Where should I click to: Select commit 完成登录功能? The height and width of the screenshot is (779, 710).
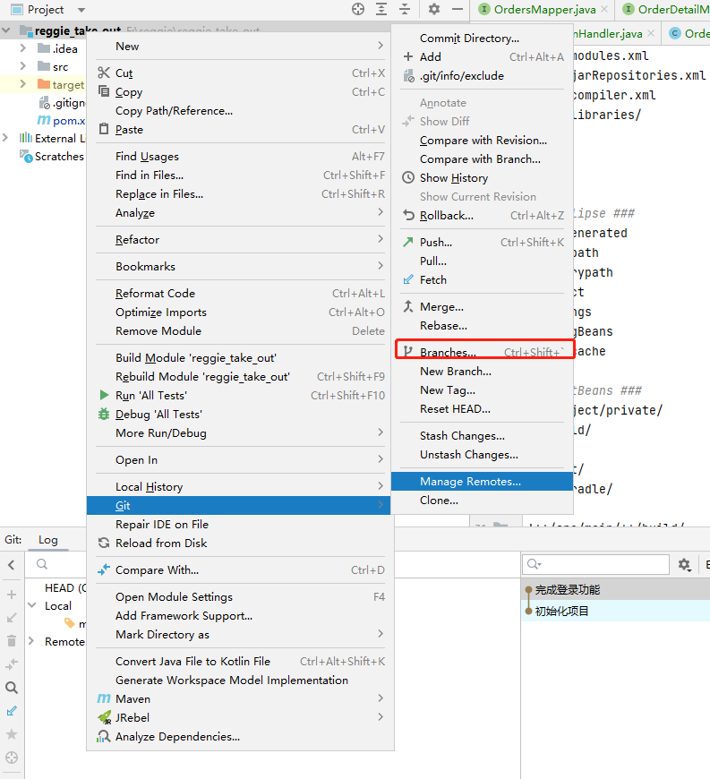click(616, 590)
